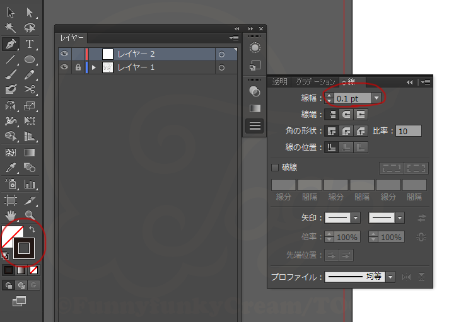Viewport: 449px width, 322px height.
Task: Apply None using the red-slash button
Action: click(34, 270)
